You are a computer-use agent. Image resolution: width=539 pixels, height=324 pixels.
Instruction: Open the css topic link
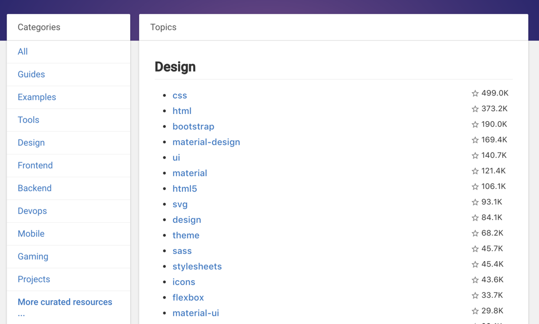point(180,96)
